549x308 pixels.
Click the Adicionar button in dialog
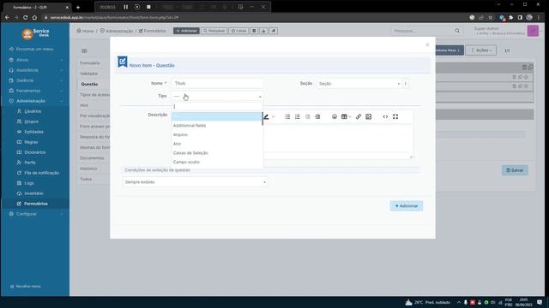tap(407, 206)
